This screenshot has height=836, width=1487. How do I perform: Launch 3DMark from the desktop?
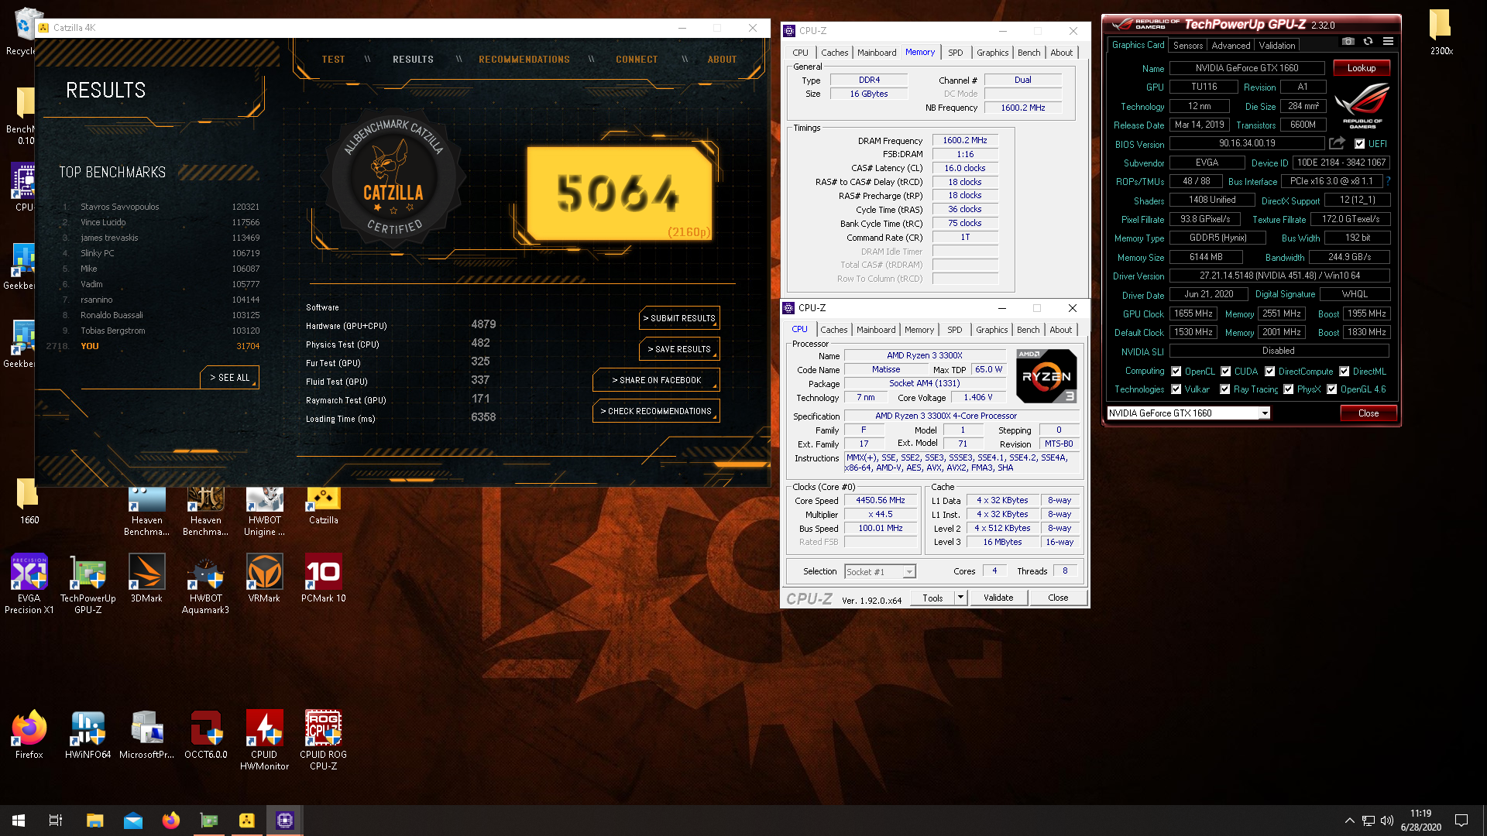pyautogui.click(x=146, y=578)
